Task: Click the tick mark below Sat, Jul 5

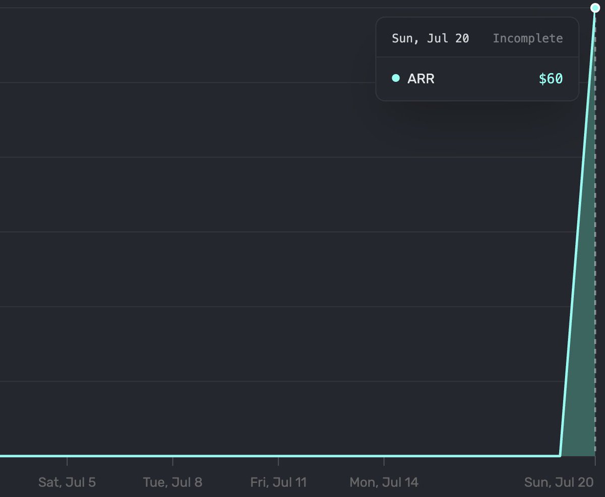Action: [67, 461]
